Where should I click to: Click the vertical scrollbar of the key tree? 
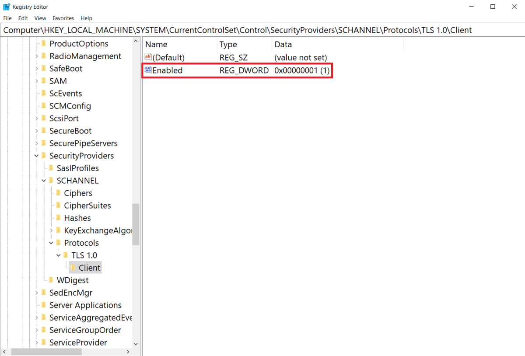(x=136, y=223)
